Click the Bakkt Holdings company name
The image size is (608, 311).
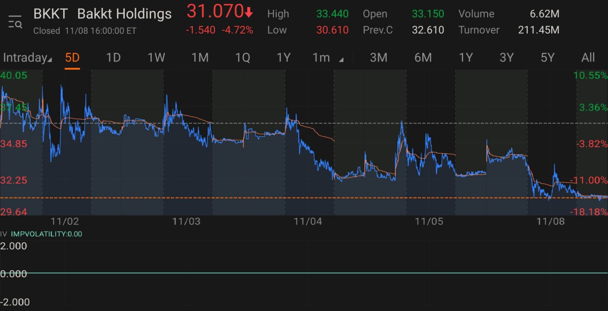coord(124,14)
